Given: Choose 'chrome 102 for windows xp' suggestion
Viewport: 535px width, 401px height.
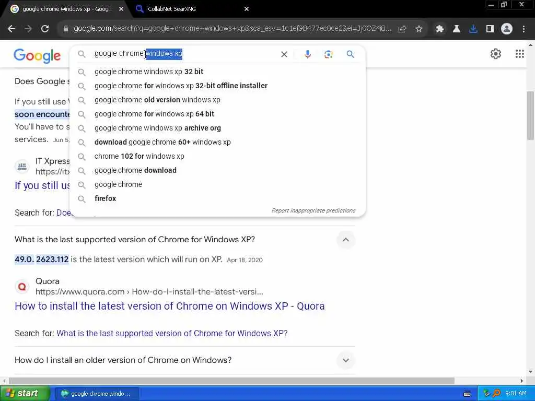Looking at the screenshot, I should (218, 156).
